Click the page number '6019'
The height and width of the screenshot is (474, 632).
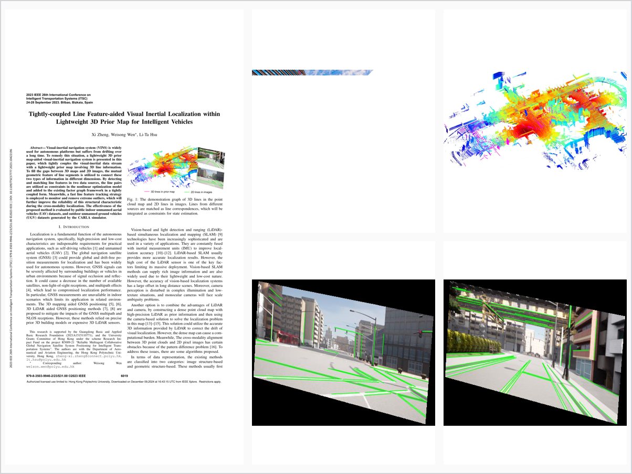[124, 376]
